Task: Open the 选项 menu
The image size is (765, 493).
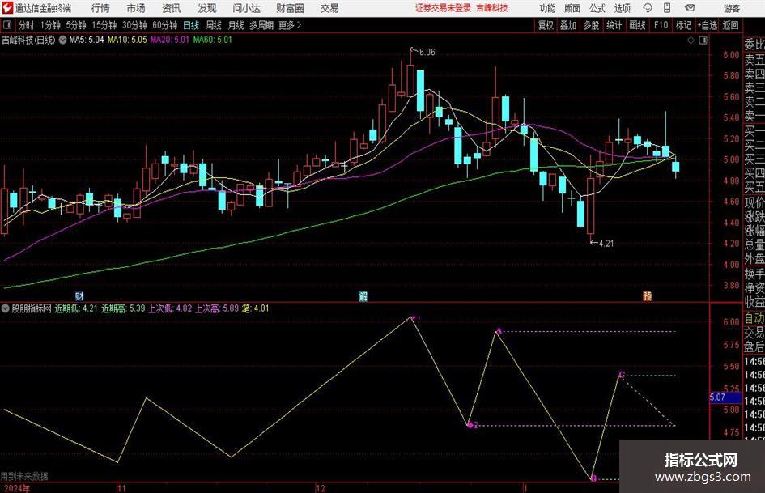Action: tap(622, 8)
